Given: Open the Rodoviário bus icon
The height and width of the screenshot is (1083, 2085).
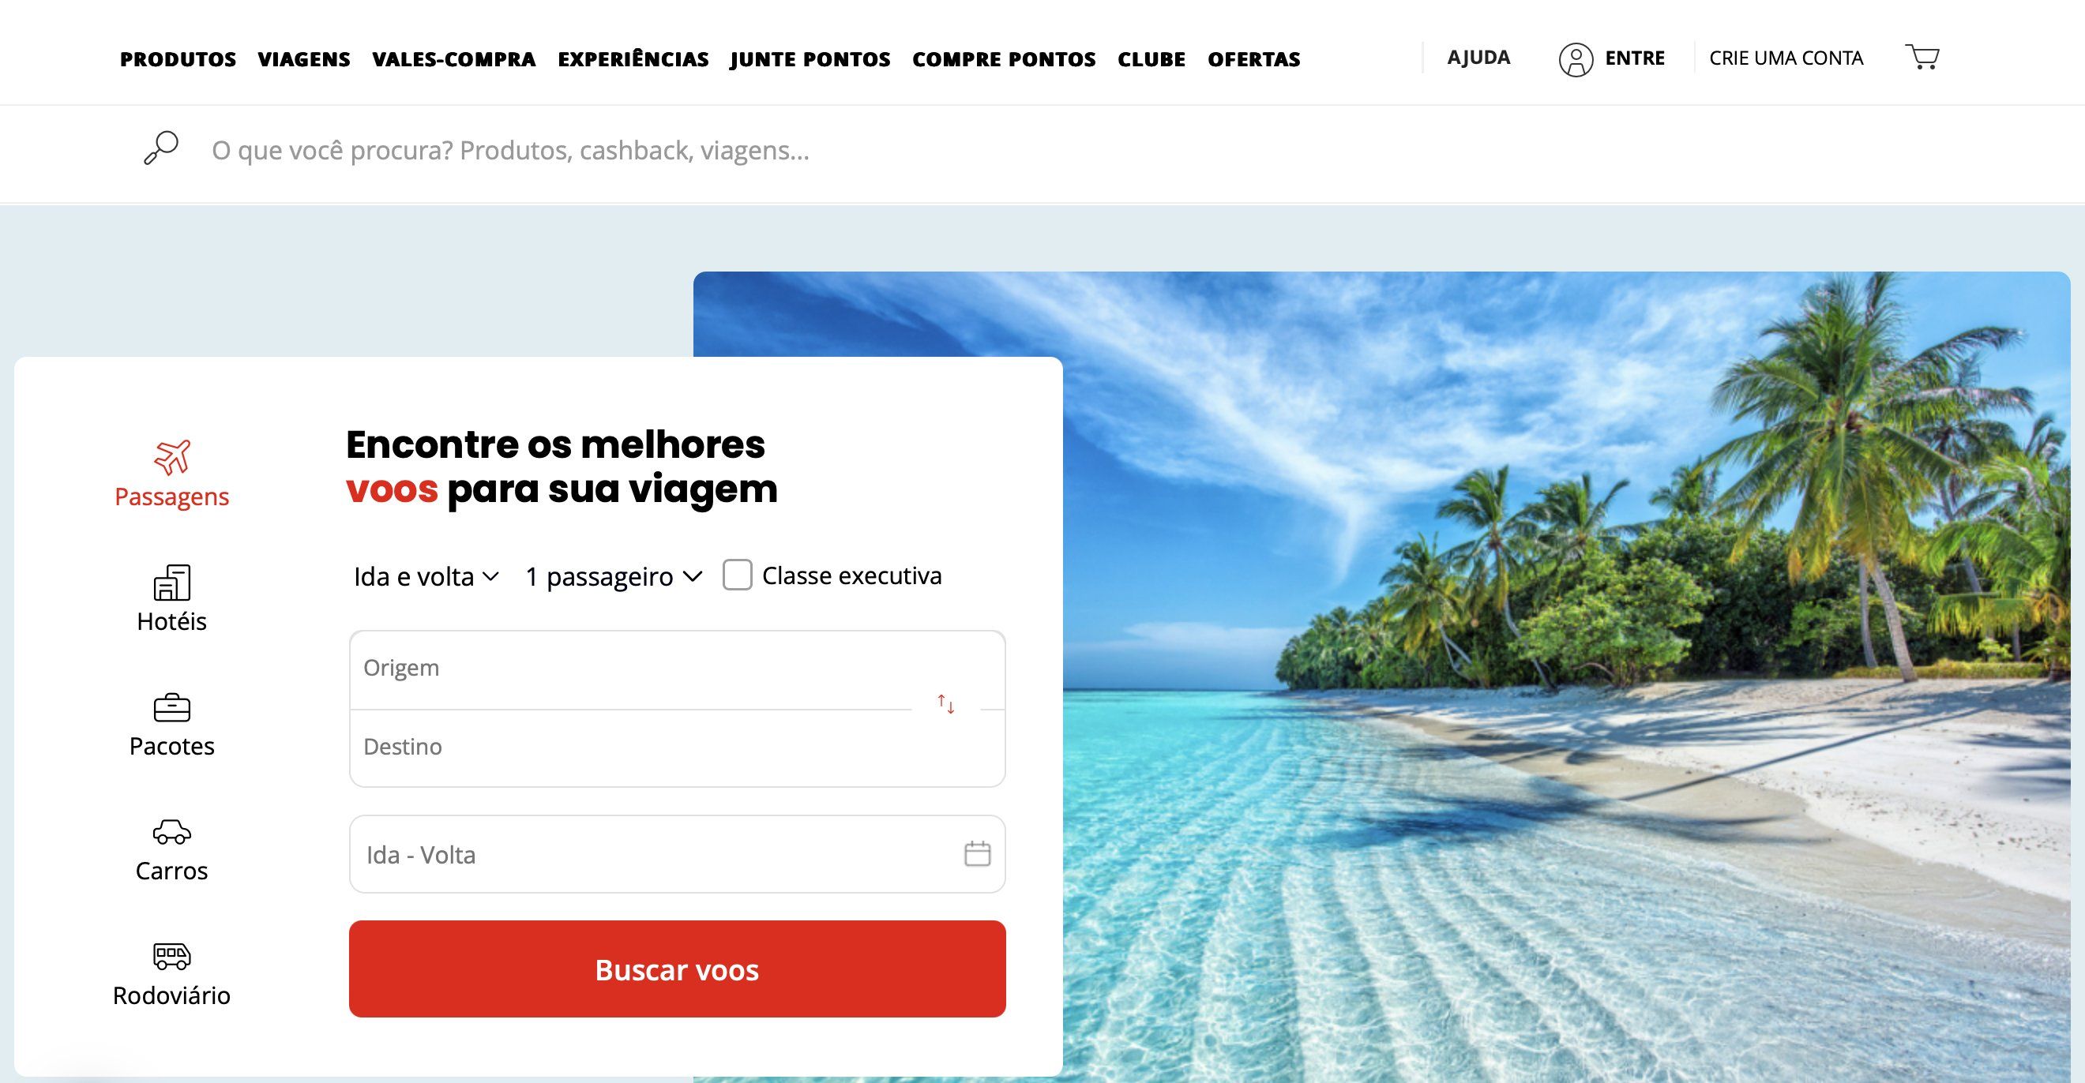Looking at the screenshot, I should coord(171,956).
